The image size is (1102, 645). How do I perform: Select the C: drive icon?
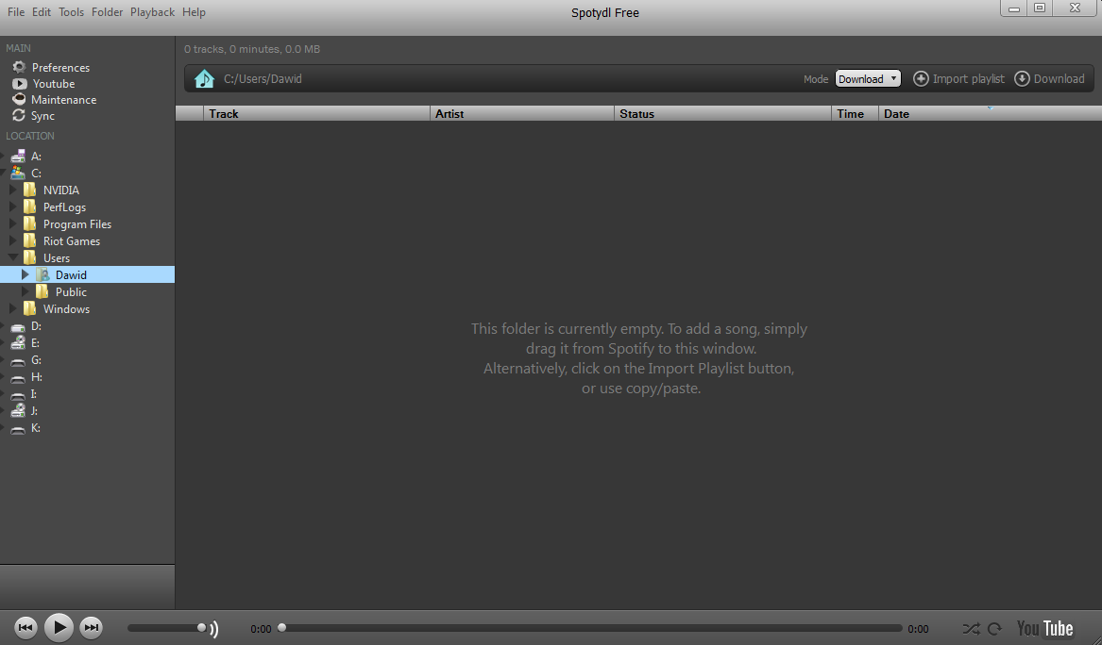[18, 174]
